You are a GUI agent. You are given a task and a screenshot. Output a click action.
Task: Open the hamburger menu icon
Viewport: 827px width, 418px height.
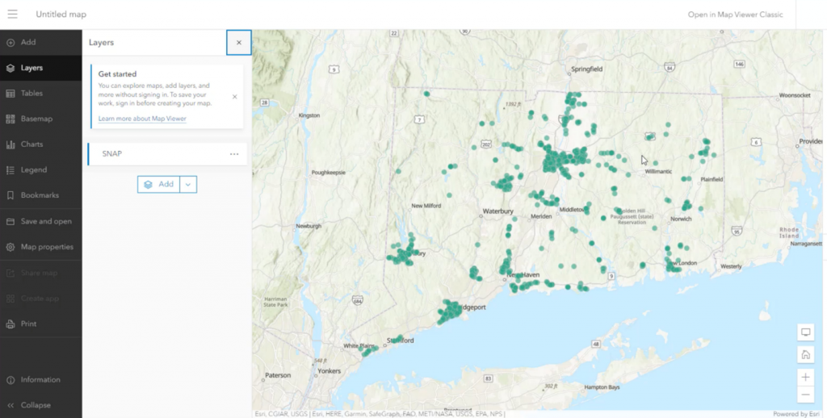click(12, 15)
